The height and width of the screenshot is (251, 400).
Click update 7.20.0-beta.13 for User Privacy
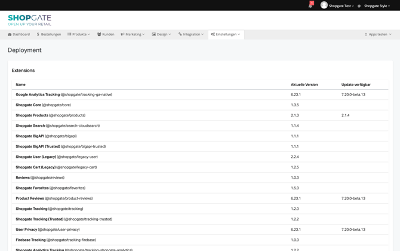click(x=353, y=229)
